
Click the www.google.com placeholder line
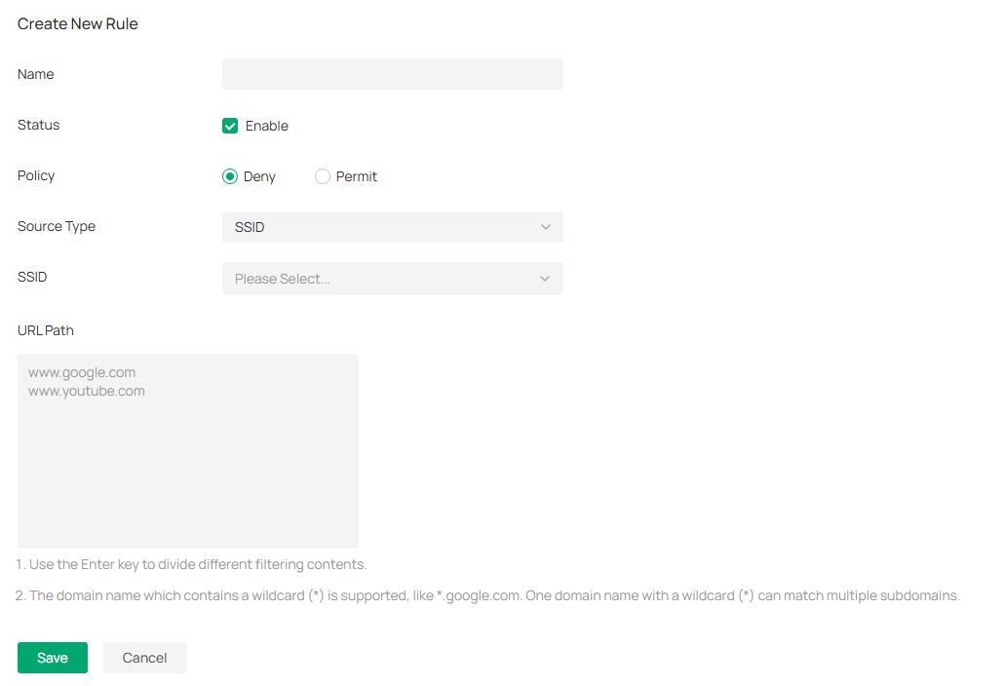click(x=82, y=372)
